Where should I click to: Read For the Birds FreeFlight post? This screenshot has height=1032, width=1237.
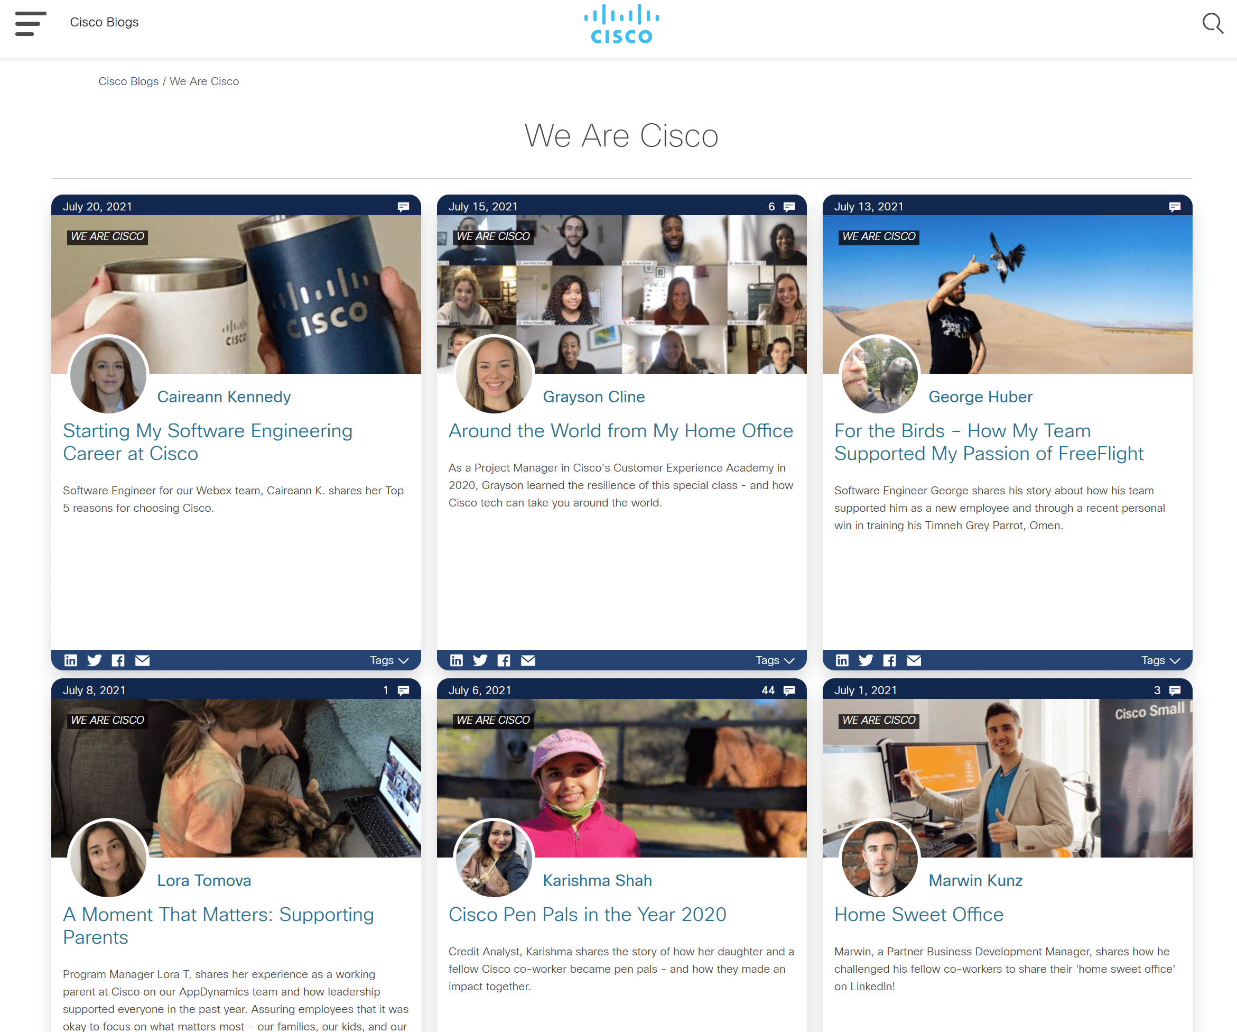pos(989,443)
